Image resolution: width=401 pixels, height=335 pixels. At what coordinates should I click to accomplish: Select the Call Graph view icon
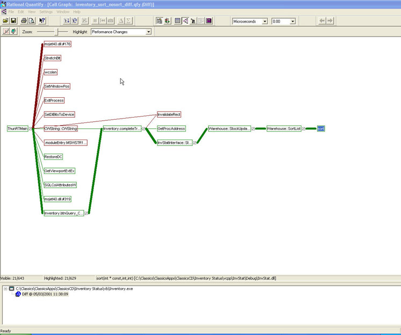(185, 21)
